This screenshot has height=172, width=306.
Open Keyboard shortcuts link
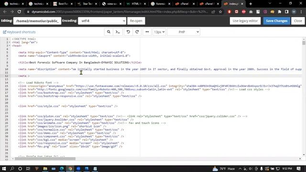pos(19,32)
